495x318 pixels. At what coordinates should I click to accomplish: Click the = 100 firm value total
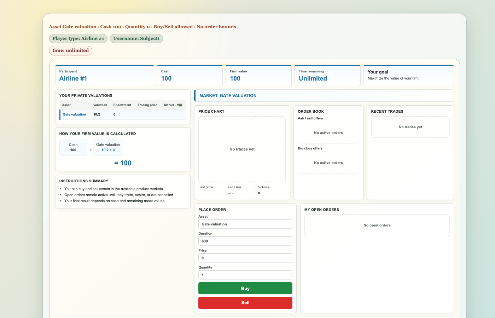pyautogui.click(x=123, y=163)
